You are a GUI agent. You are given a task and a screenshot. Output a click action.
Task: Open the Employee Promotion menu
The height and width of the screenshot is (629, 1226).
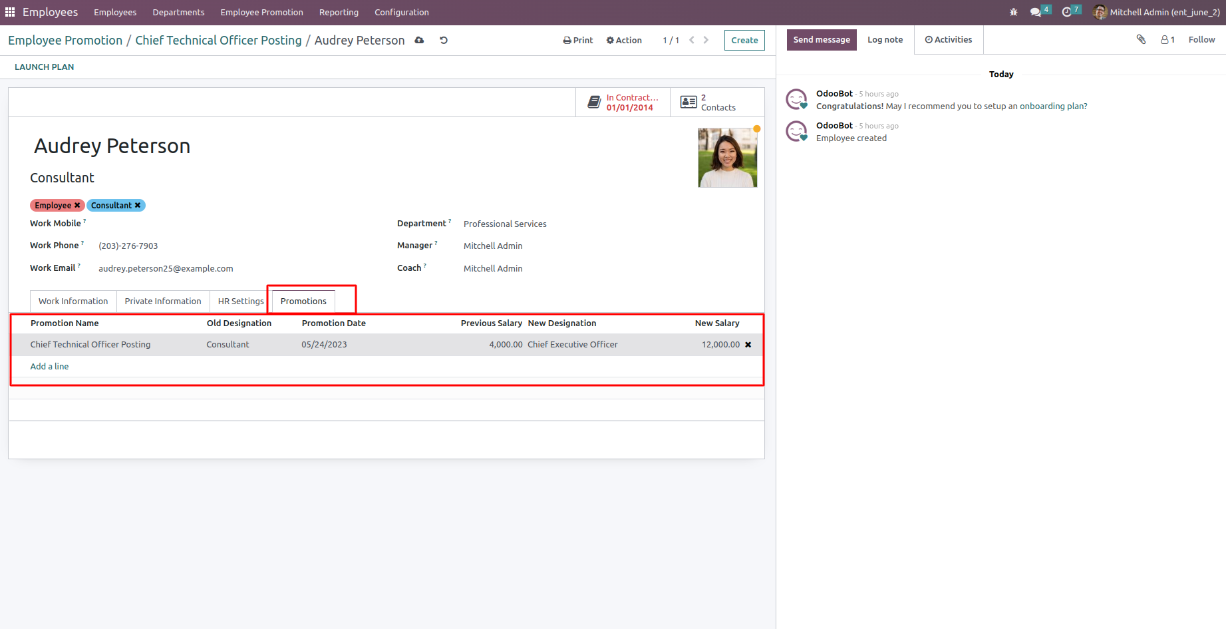point(261,12)
